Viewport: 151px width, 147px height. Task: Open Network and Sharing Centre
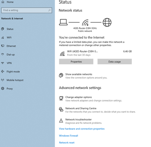(x=81, y=108)
